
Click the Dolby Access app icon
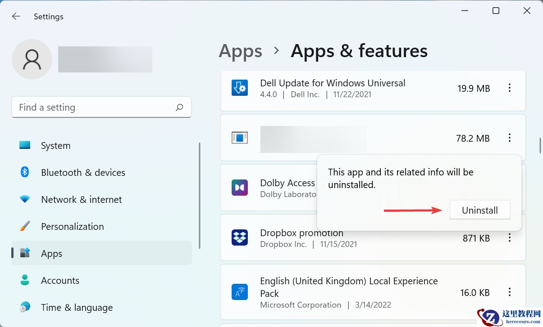(240, 188)
